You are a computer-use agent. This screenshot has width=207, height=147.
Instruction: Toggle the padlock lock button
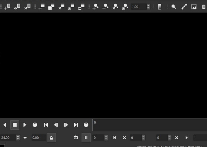tap(51, 138)
